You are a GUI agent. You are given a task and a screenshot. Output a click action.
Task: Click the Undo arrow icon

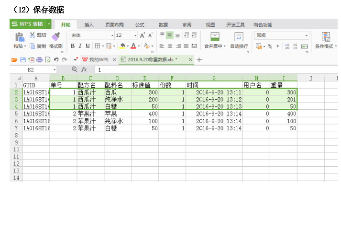(56, 60)
